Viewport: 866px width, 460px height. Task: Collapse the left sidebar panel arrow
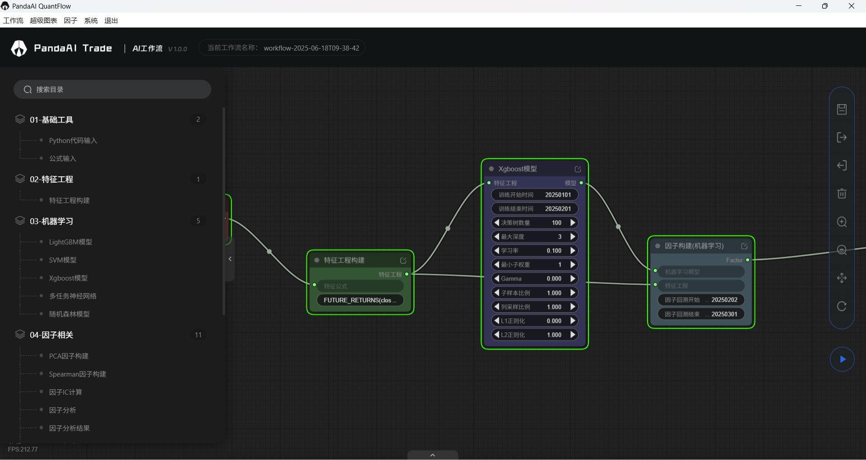230,259
